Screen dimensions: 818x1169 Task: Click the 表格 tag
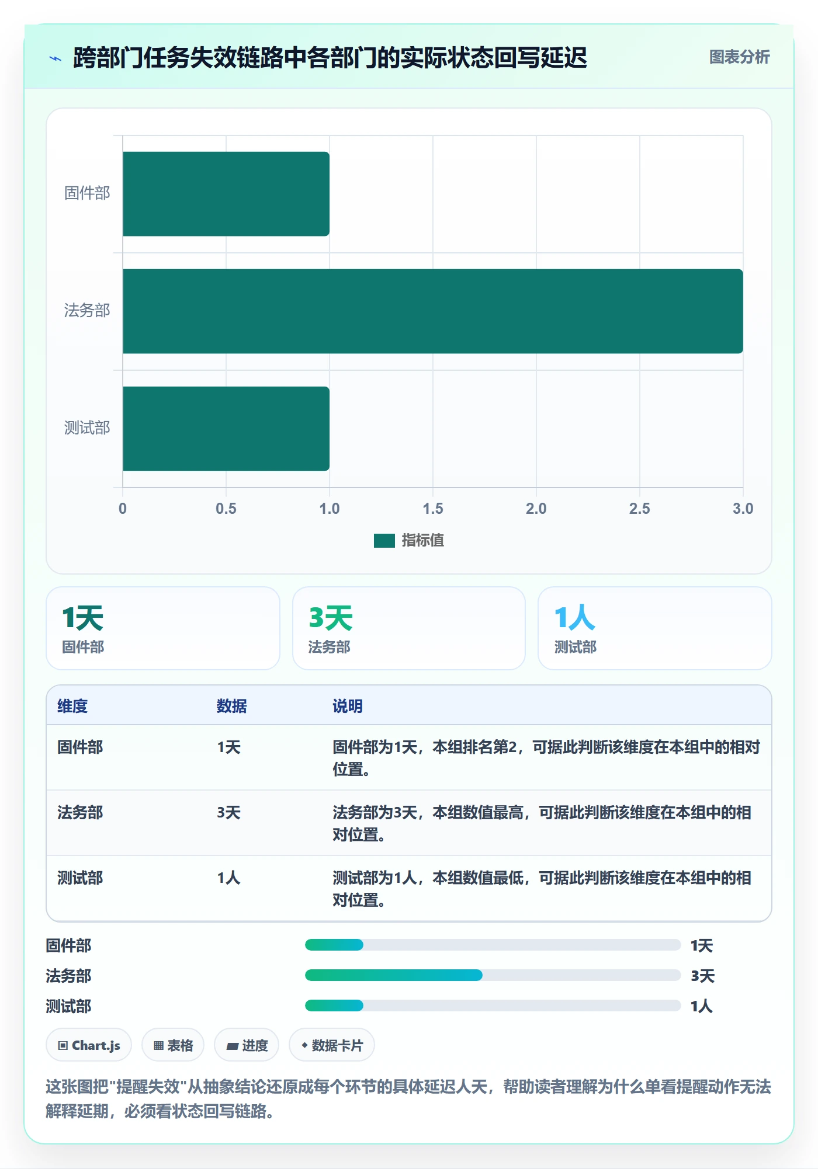click(x=173, y=1045)
